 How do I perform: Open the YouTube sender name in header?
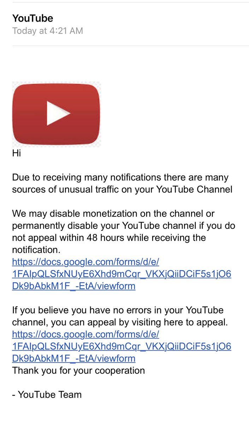coord(33,18)
